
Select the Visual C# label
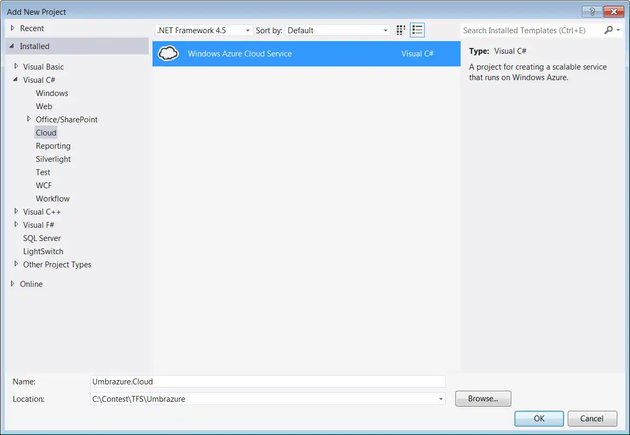point(39,80)
